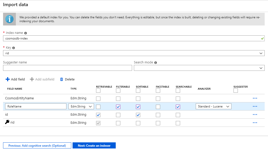Open the ellipsis menu for id row
The height and width of the screenshot is (150, 268).
(255, 115)
